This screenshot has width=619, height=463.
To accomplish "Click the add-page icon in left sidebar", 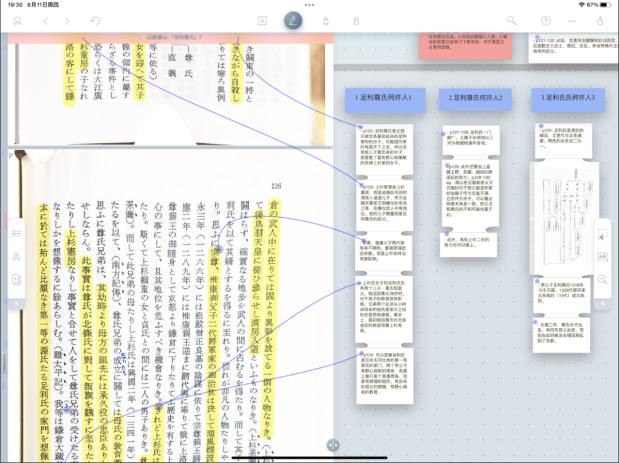I will point(16,280).
